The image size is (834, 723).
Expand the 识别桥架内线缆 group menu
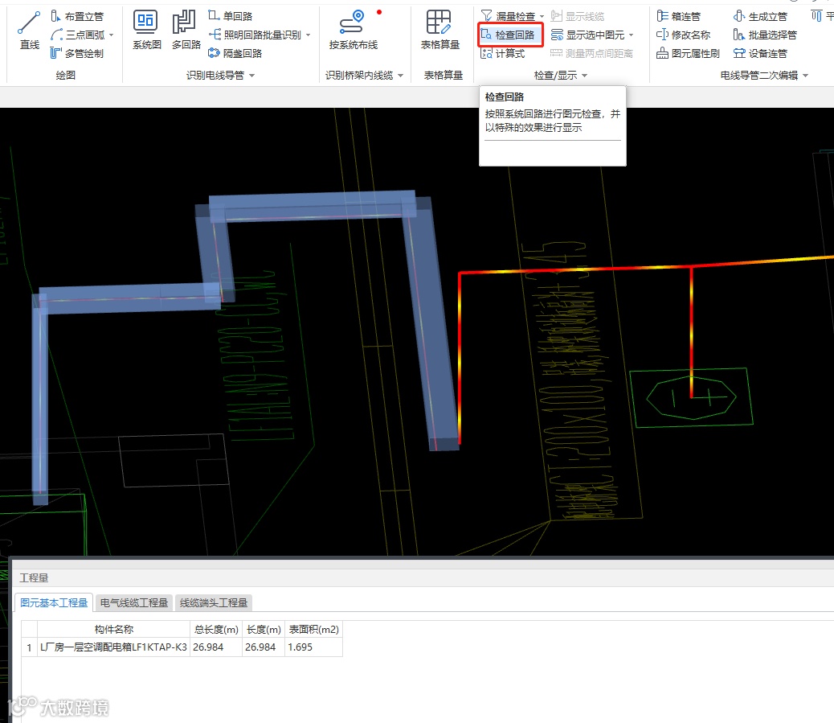[x=400, y=76]
